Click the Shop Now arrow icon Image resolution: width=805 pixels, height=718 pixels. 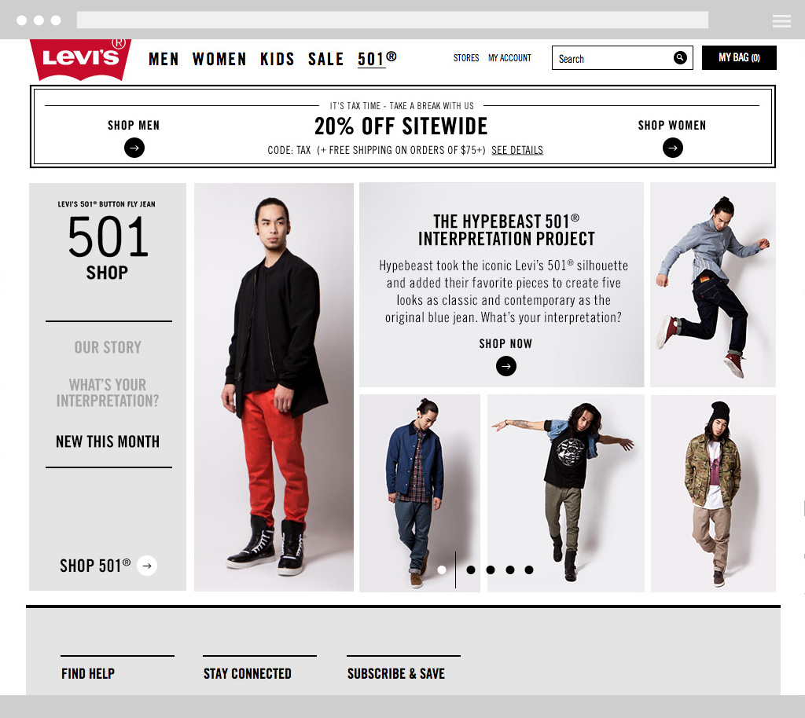[x=506, y=366]
